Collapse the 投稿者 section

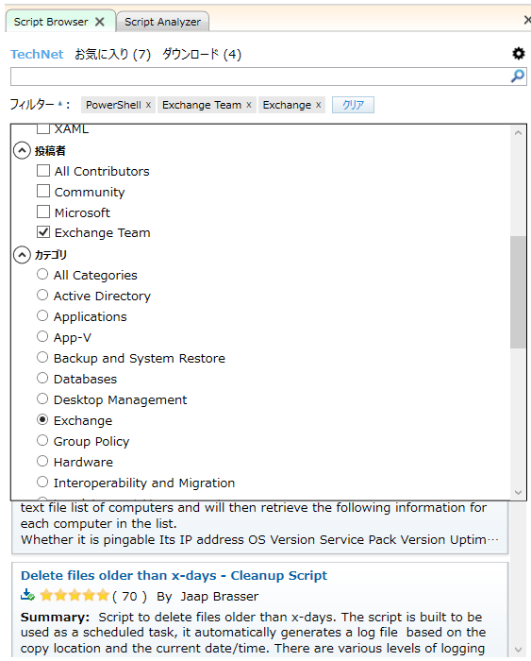(x=22, y=150)
